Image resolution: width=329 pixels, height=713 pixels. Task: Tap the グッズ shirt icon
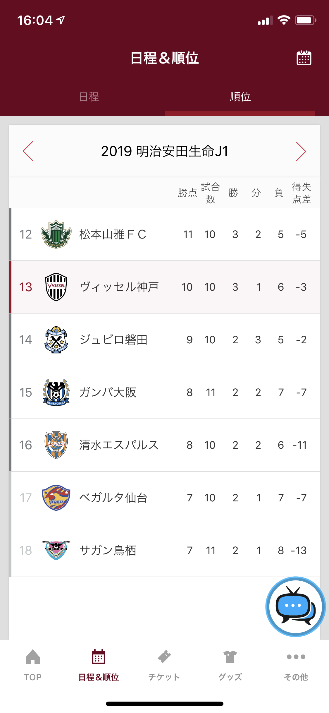[230, 657]
